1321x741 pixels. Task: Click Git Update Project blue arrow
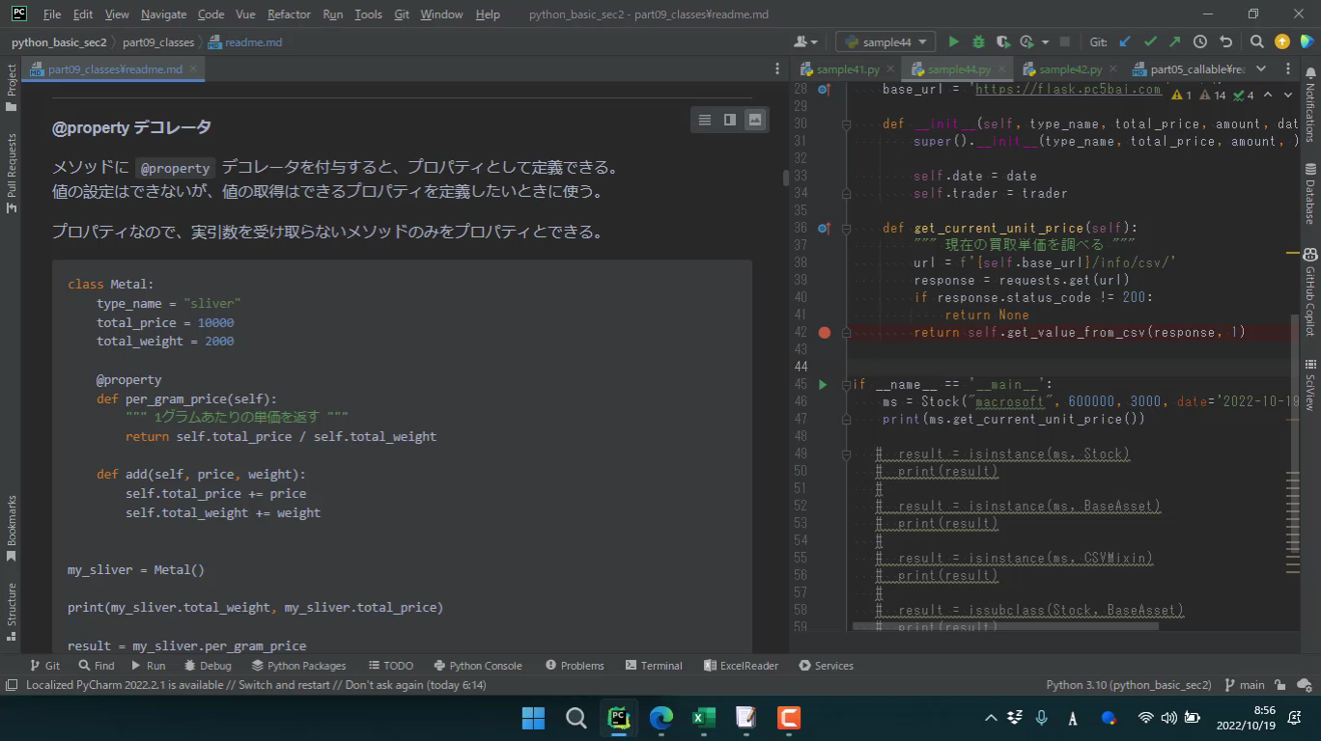point(1125,41)
